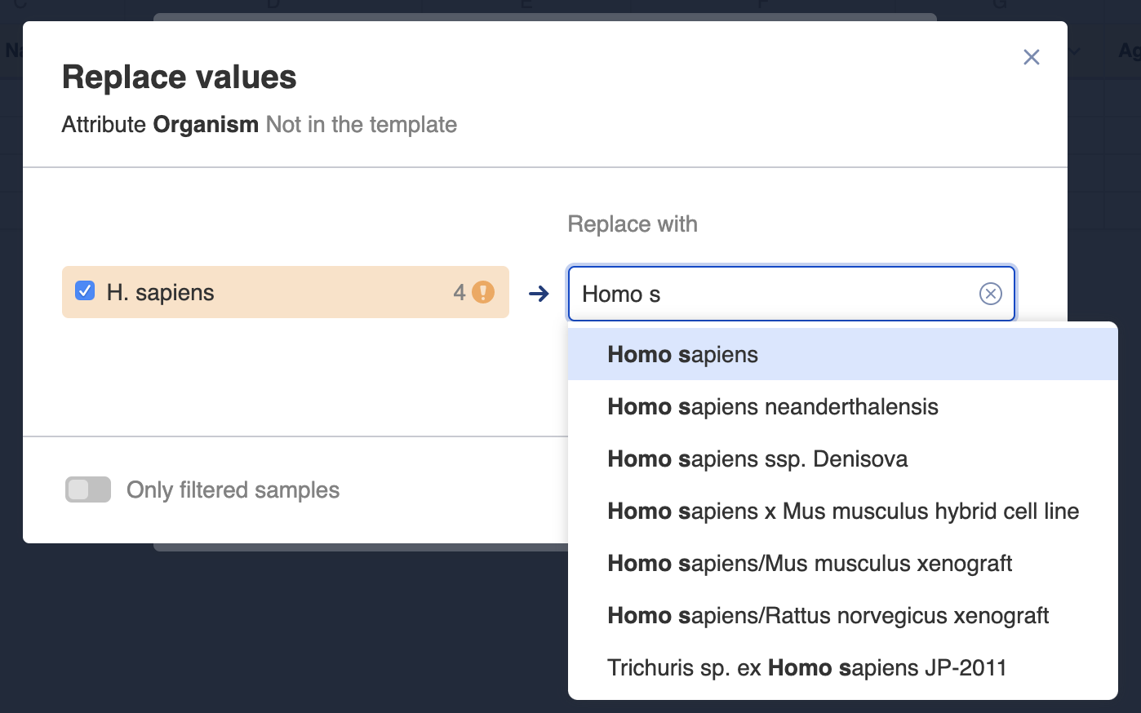
Task: Select Homo sapiens/Rattus norvegicus xenograft
Action: (x=842, y=615)
